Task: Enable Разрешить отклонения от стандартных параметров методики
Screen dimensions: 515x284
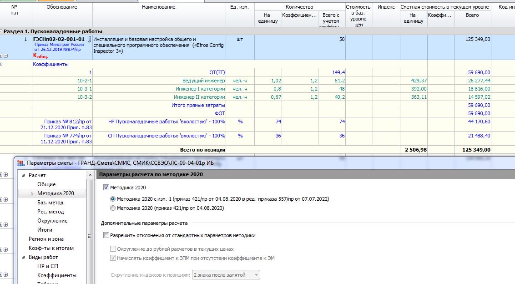Action: click(x=106, y=235)
